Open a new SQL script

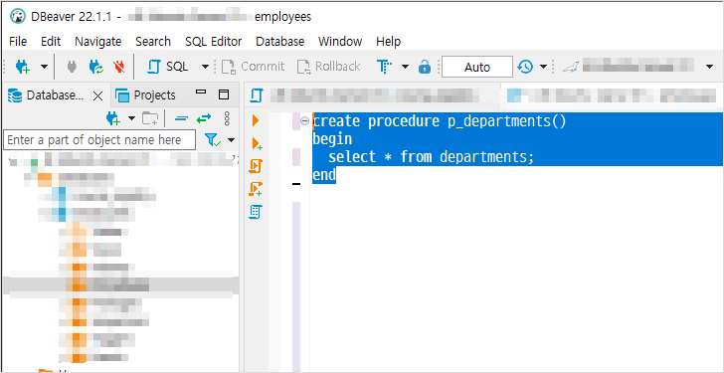(x=168, y=67)
